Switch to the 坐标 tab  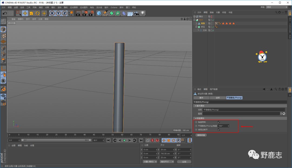click(x=218, y=98)
